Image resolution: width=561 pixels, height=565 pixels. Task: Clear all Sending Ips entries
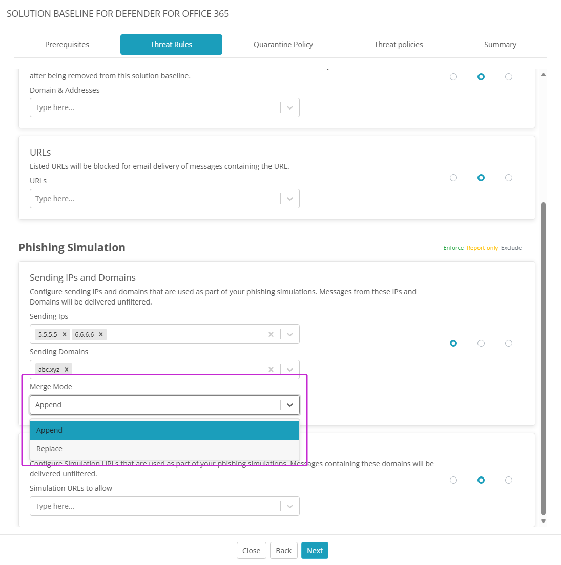271,334
